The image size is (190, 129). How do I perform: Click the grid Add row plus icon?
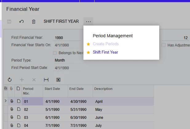22,80
